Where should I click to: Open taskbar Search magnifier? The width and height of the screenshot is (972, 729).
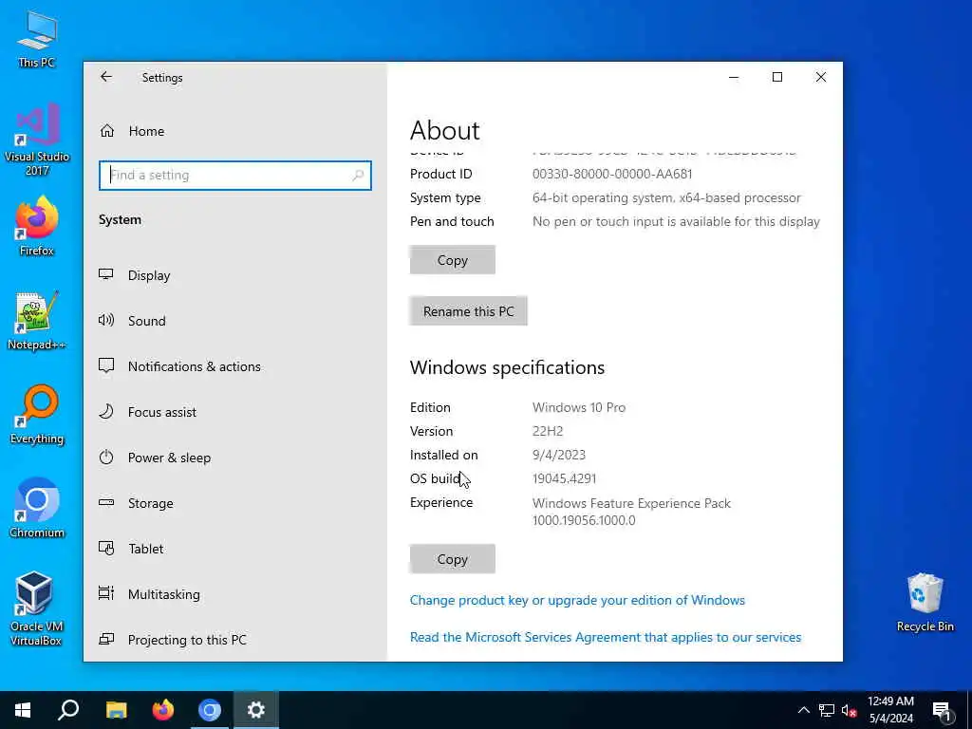68,710
